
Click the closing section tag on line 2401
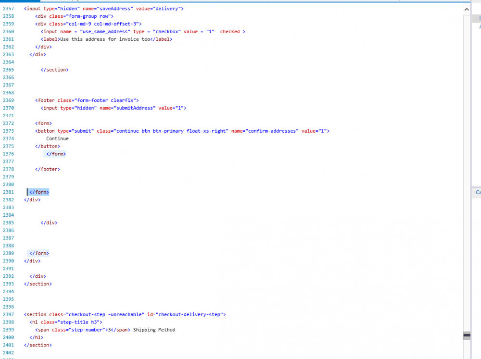(38, 346)
